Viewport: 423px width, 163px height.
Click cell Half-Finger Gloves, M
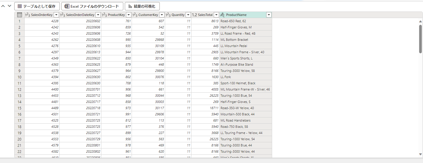(245, 27)
